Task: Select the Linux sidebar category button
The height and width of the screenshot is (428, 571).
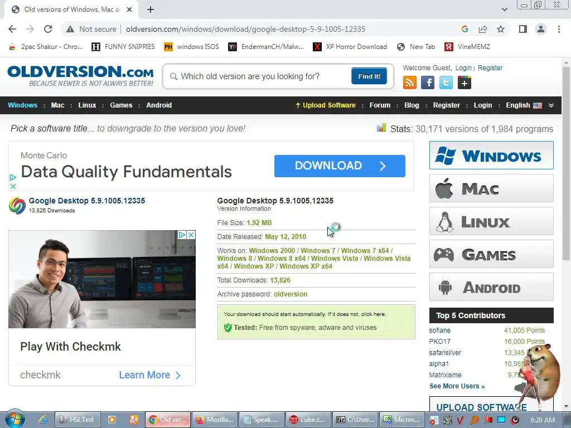Action: [491, 221]
